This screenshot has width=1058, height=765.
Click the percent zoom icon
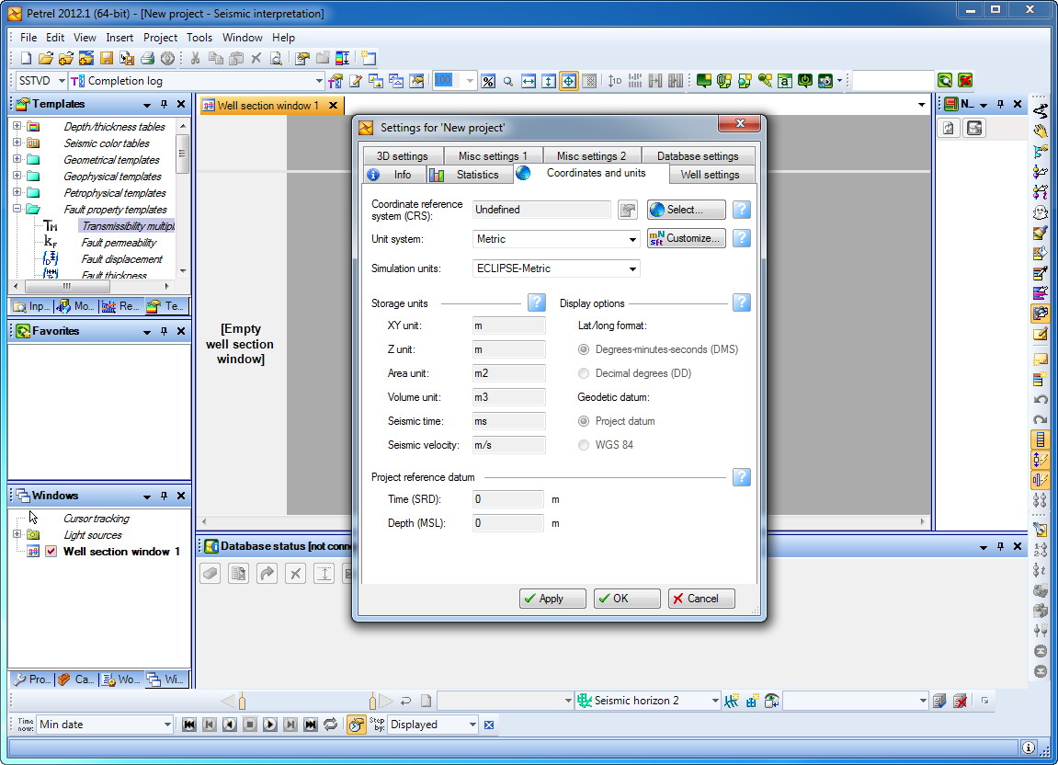pos(488,81)
